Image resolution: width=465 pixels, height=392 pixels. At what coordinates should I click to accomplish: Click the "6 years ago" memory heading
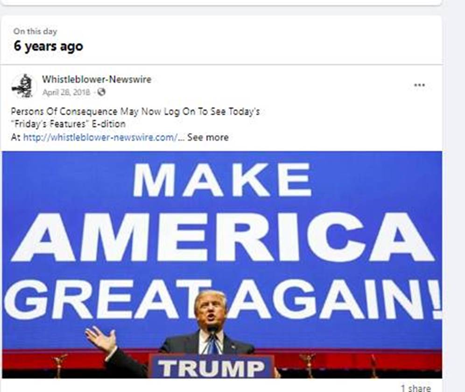49,46
